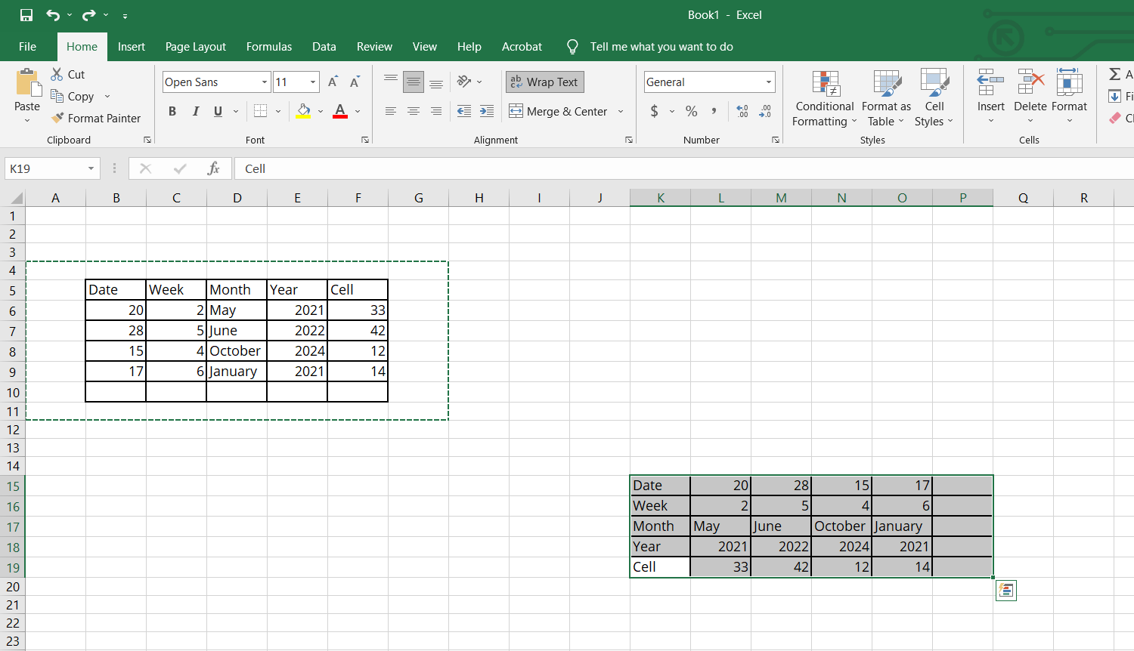Open Conditional Formatting options
This screenshot has height=651, width=1134.
(824, 98)
